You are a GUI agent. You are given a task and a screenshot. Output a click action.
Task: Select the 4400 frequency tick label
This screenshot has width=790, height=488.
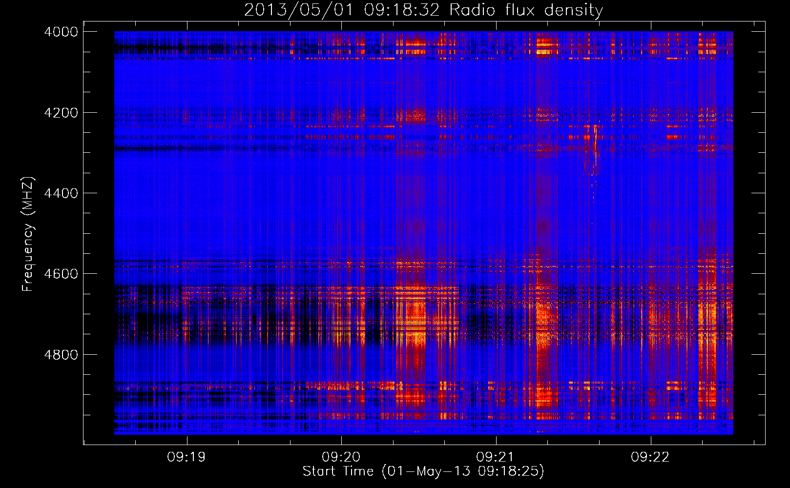pyautogui.click(x=61, y=193)
